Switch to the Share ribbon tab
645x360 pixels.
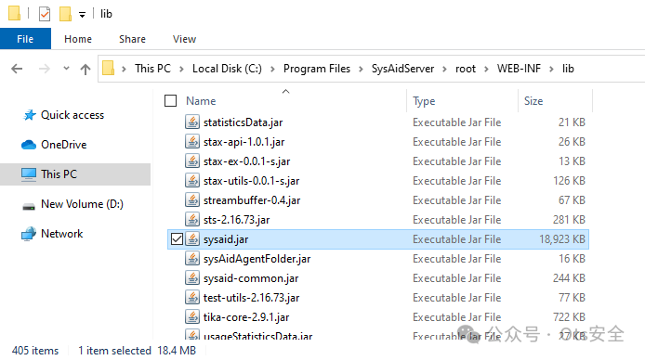[x=133, y=39]
